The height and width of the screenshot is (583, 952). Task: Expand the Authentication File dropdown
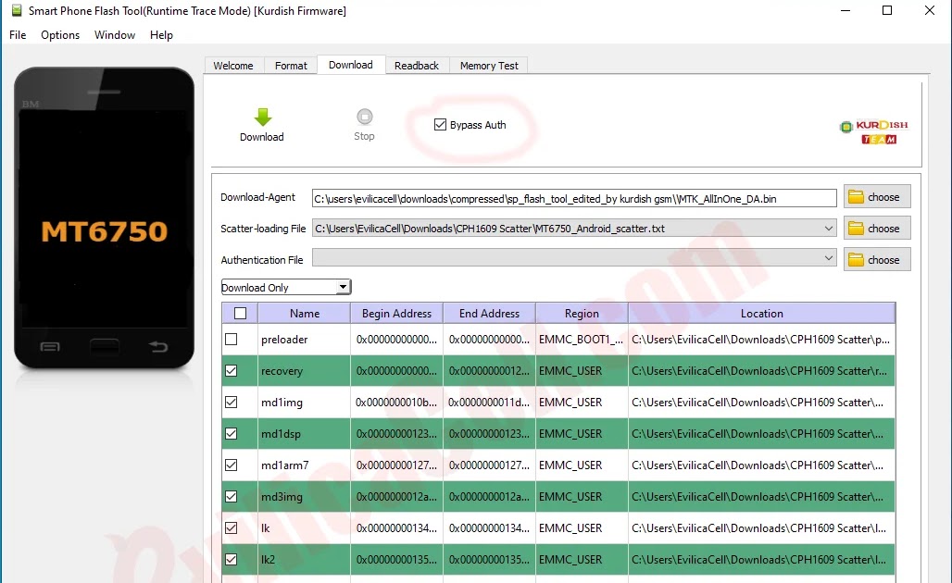tap(829, 260)
